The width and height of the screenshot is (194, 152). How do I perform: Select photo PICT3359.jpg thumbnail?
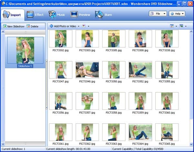click(x=140, y=101)
